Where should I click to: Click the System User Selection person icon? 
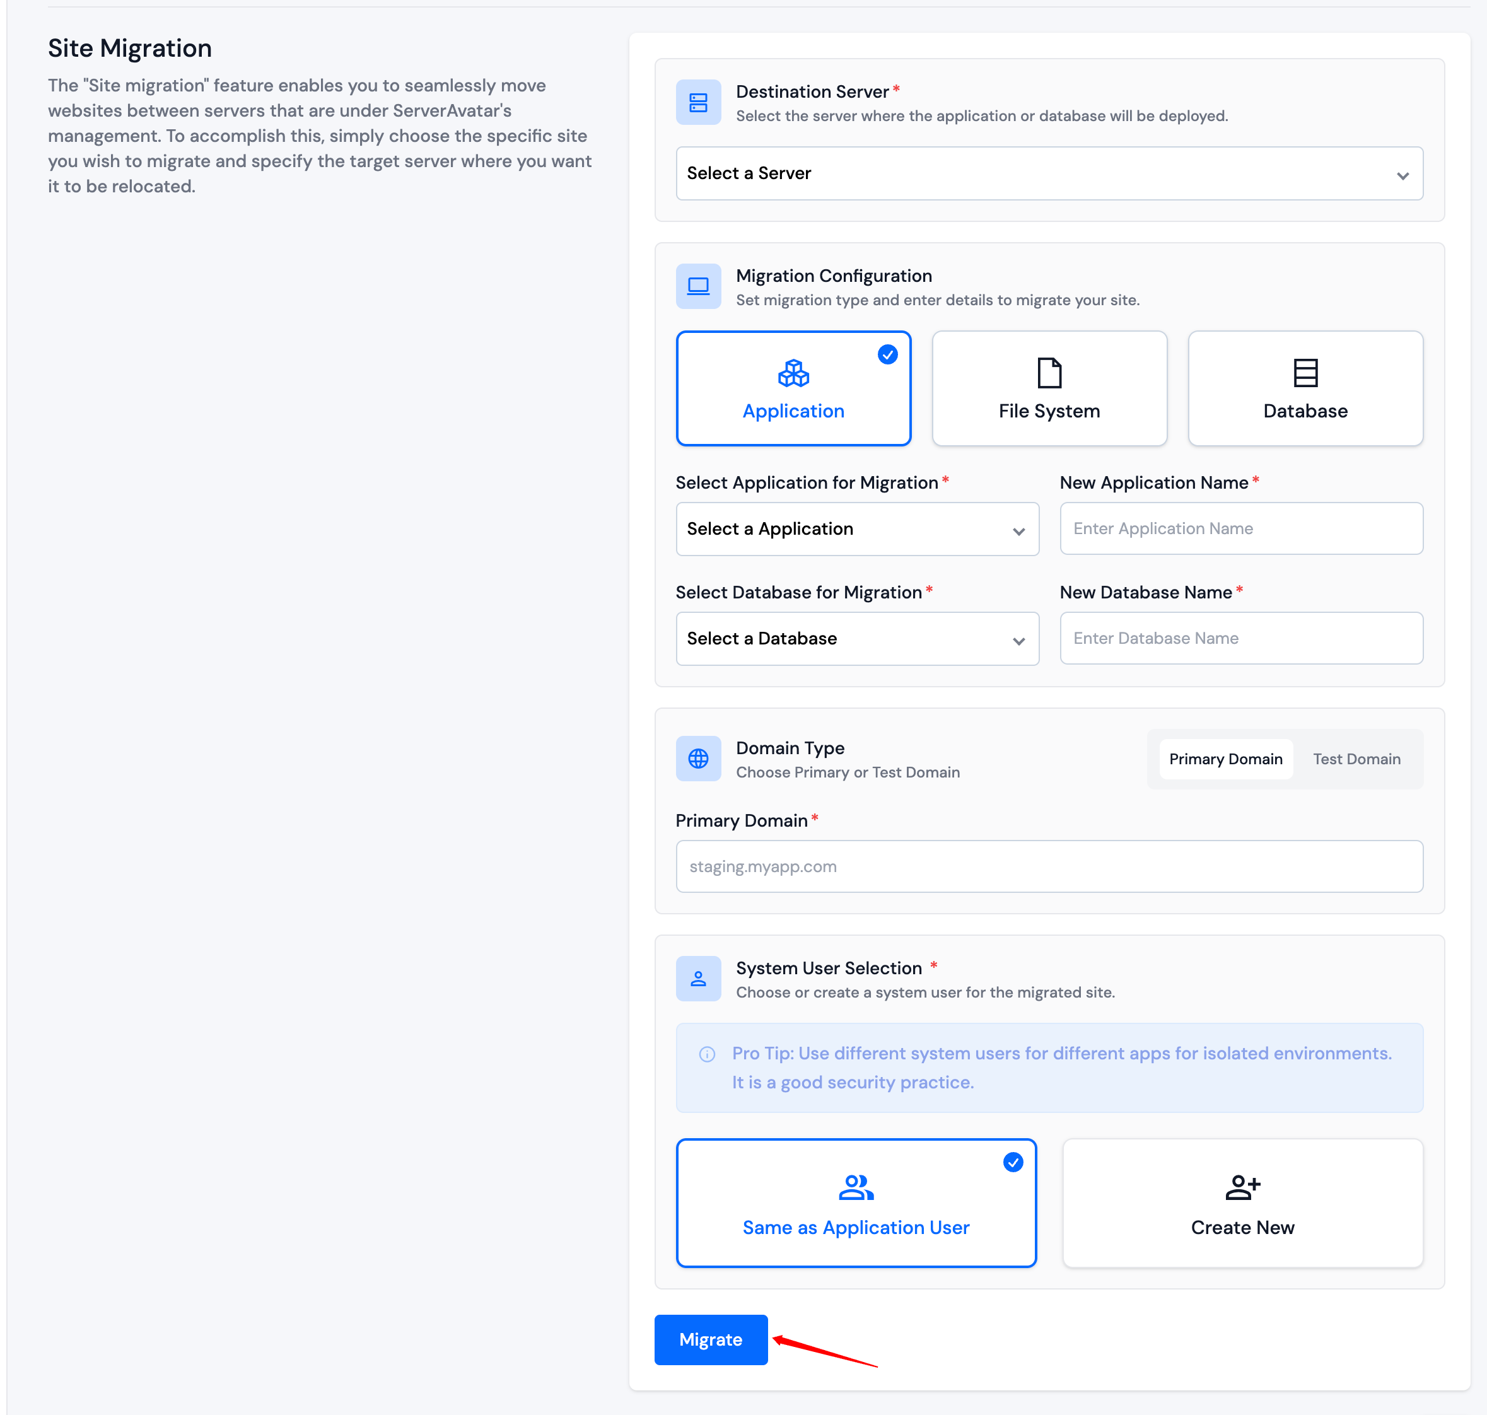coord(698,979)
